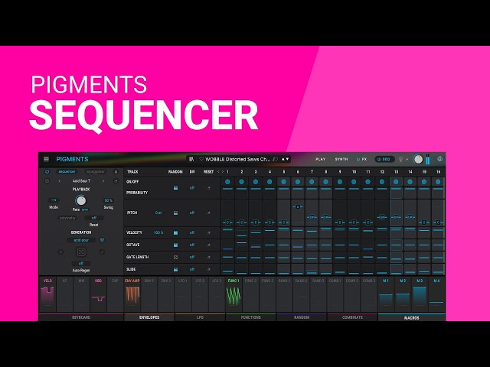
Task: Go to previous sequencer preset arrow
Action: 60,180
